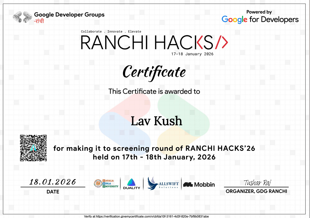Select the date 18.01.2026

tap(53, 182)
